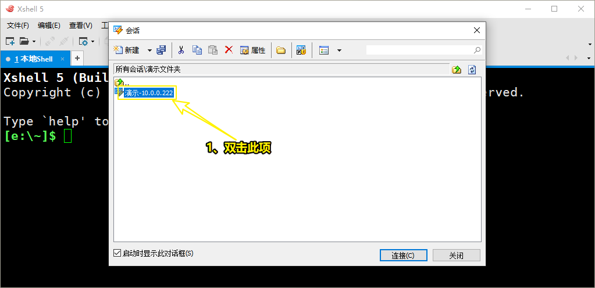The height and width of the screenshot is (288, 595).
Task: Click the yellow new folder icon
Action: click(281, 50)
